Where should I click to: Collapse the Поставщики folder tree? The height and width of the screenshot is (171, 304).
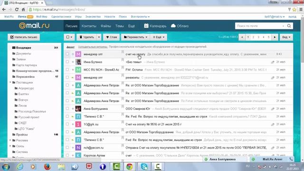coord(10,82)
